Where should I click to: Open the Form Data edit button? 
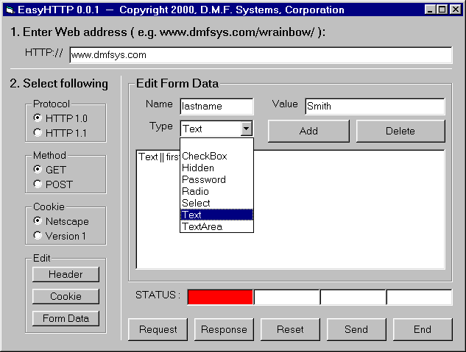[66, 318]
